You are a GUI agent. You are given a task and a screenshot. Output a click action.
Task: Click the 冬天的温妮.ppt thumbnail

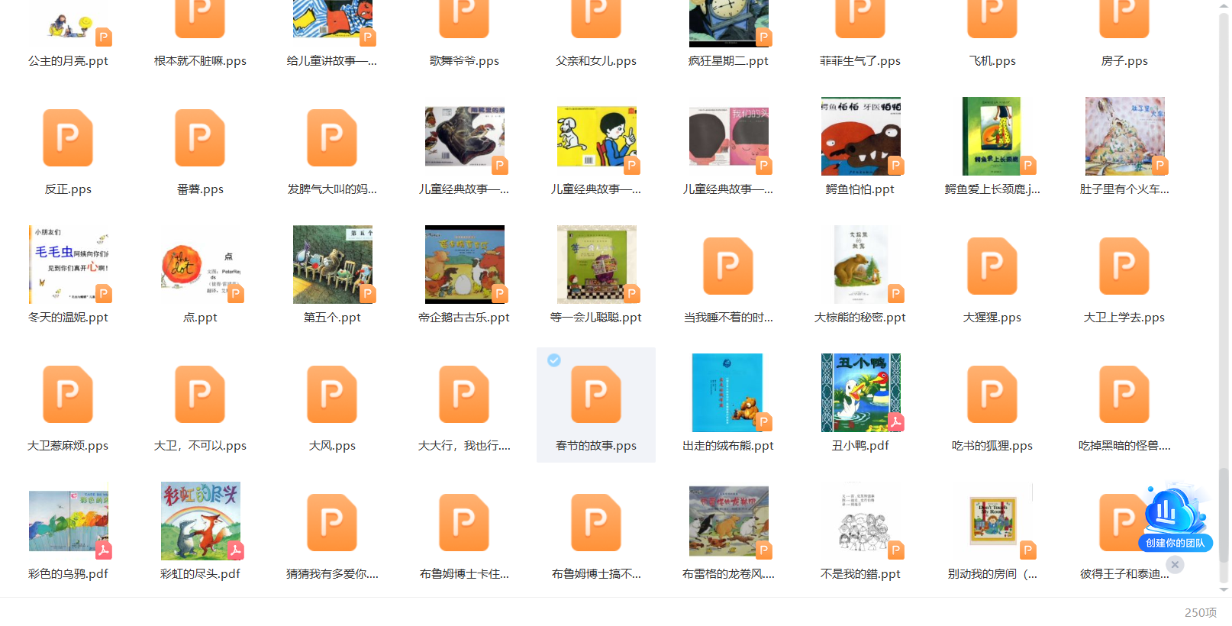point(69,264)
